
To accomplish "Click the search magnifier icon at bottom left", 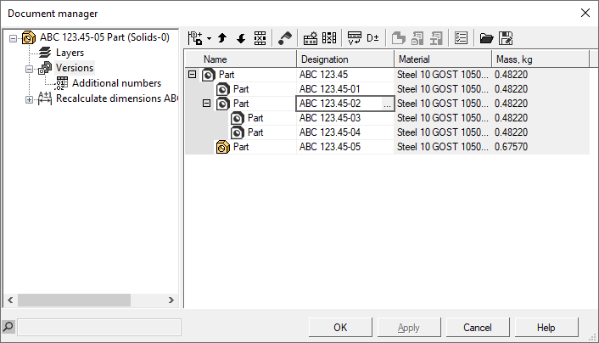I will pos(8,326).
